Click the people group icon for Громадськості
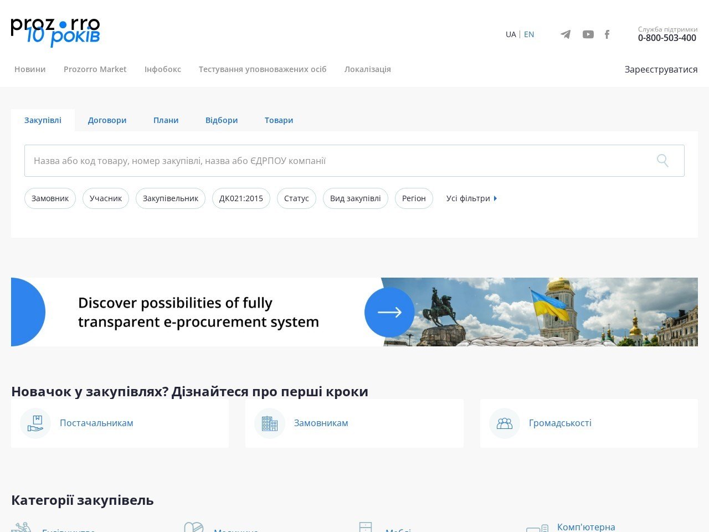This screenshot has height=532, width=709. 505,423
